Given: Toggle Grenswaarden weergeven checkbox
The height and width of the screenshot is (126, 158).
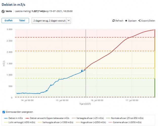Looking at the screenshot, I should pyautogui.click(x=4, y=112).
